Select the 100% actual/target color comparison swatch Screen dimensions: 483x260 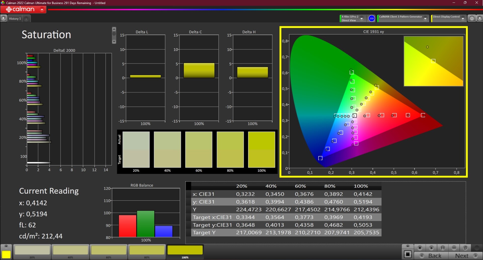[x=262, y=150]
